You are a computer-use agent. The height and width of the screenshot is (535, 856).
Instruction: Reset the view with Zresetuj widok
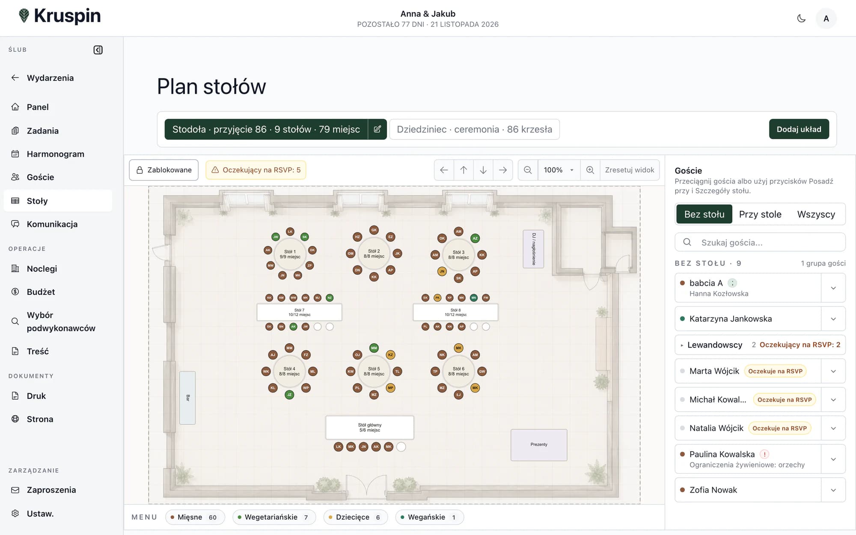coord(630,170)
